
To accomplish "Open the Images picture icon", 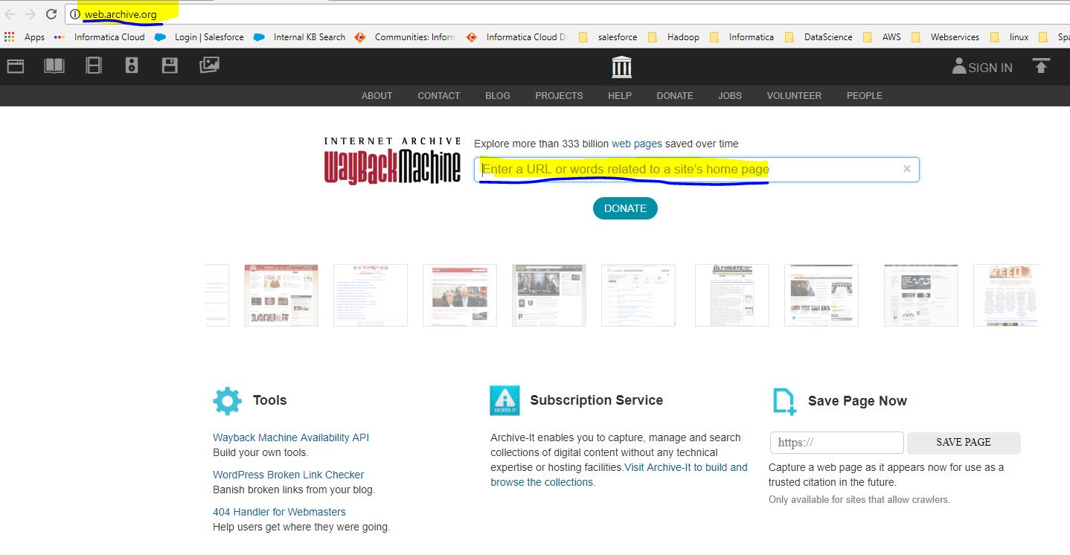I will [x=209, y=66].
